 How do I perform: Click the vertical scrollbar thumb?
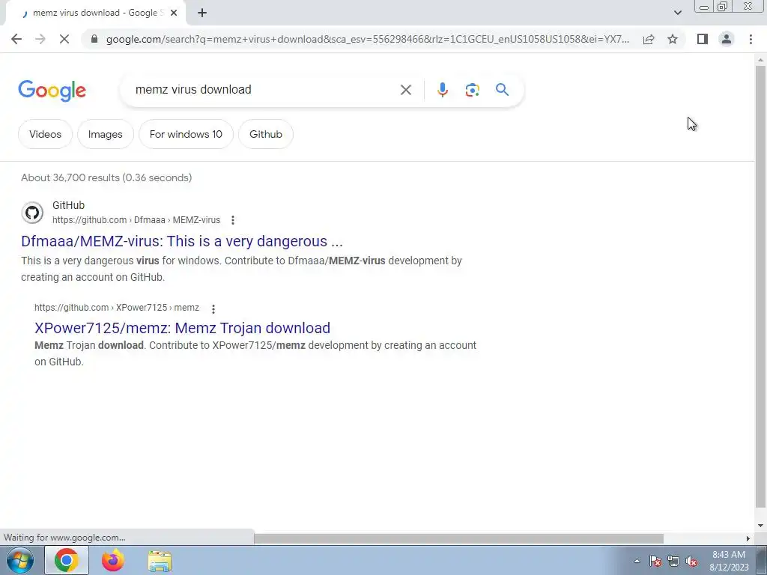pos(760,286)
